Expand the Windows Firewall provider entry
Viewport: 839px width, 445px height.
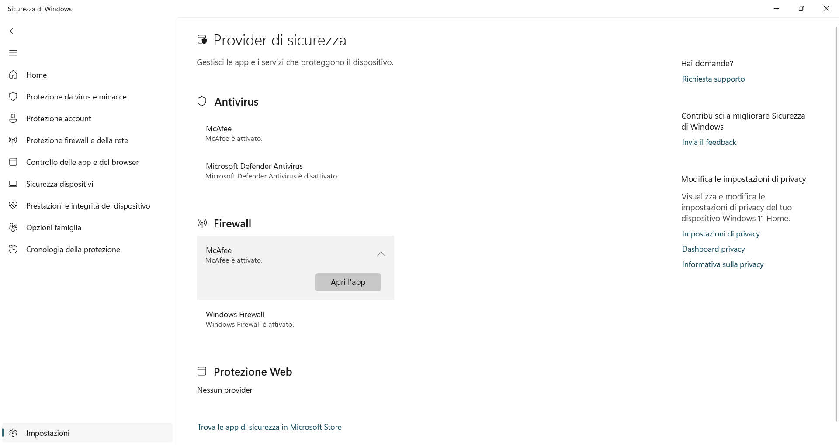(295, 319)
